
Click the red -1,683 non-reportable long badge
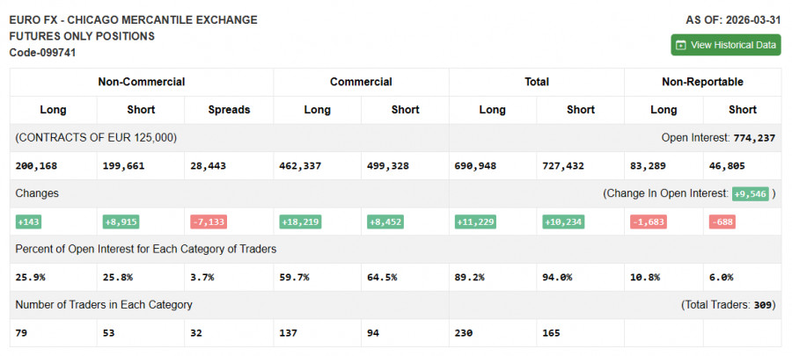click(648, 222)
